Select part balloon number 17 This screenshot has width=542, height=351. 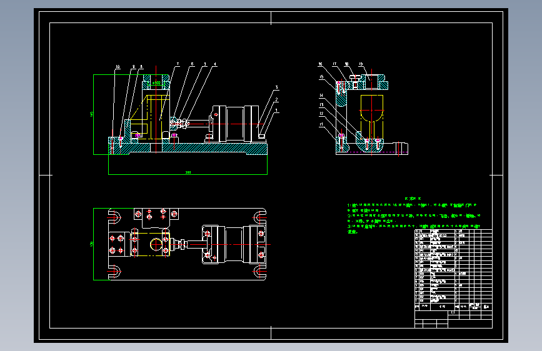[334, 64]
